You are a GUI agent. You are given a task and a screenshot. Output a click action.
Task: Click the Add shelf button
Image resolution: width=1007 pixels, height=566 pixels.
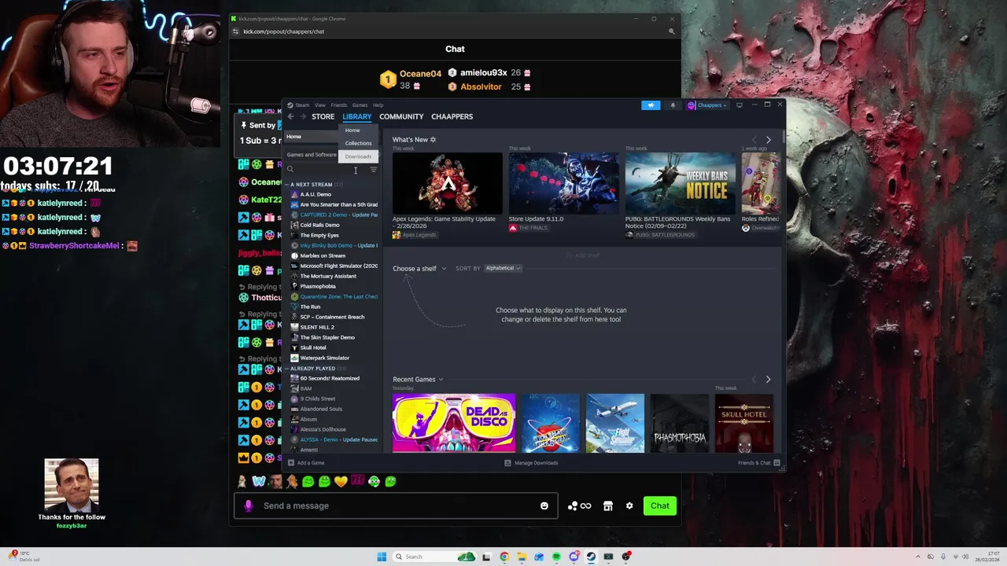[x=582, y=255]
